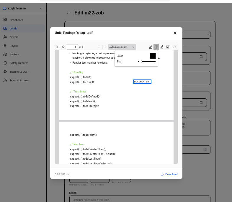Image resolution: width=232 pixels, height=202 pixels.
Task: Select the DOCUMENT EDIT text box
Action: coord(142,82)
